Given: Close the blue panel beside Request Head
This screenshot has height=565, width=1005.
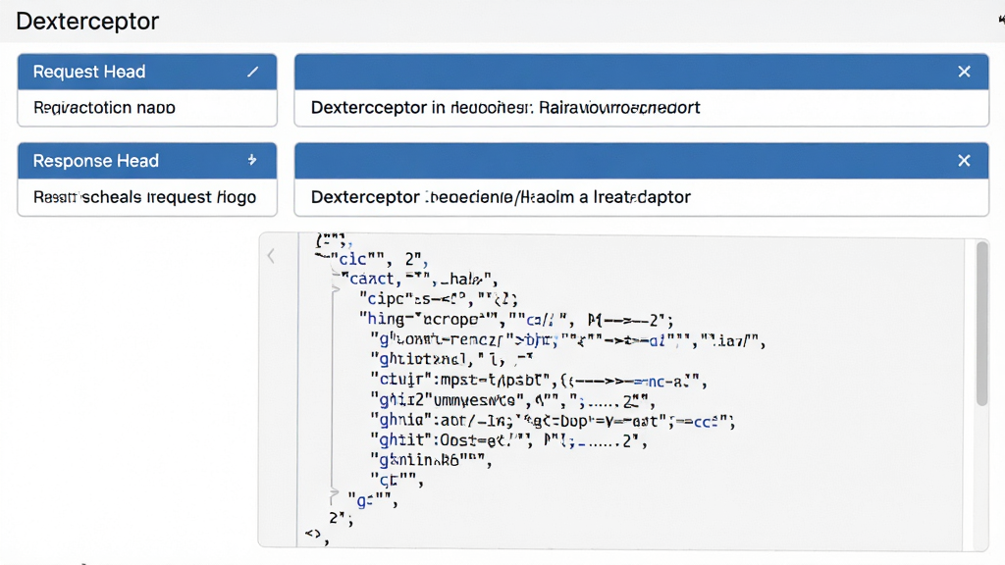Looking at the screenshot, I should 964,72.
